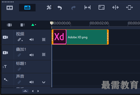Open the customize toolbar tools icon
Viewport: 140px width, 95px height.
coord(49,7)
